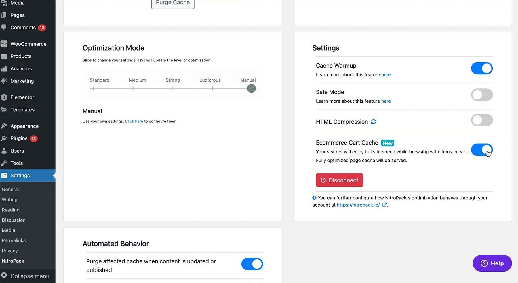Screen dimensions: 518x283
Task: Click the Analytics bar chart icon
Action: click(x=4, y=68)
